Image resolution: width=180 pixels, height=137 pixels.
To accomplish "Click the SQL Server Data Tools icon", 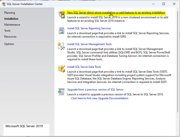I will (x=61, y=69).
